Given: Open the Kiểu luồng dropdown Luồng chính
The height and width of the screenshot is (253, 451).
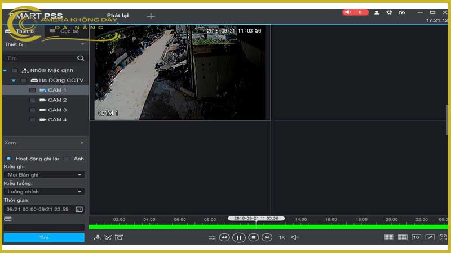Looking at the screenshot, I should click(44, 192).
